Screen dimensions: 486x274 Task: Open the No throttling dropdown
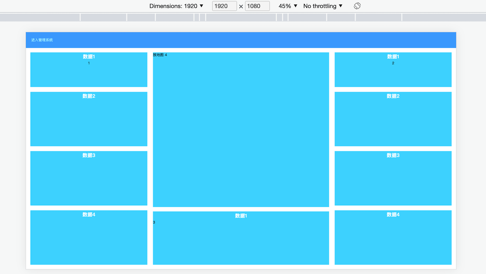pyautogui.click(x=323, y=6)
